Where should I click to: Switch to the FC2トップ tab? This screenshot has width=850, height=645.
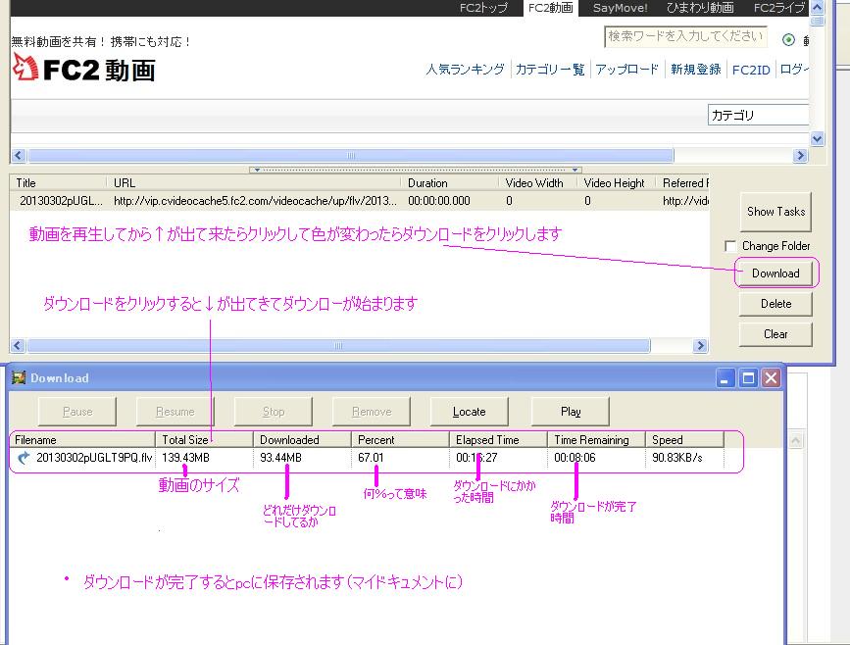(x=483, y=8)
